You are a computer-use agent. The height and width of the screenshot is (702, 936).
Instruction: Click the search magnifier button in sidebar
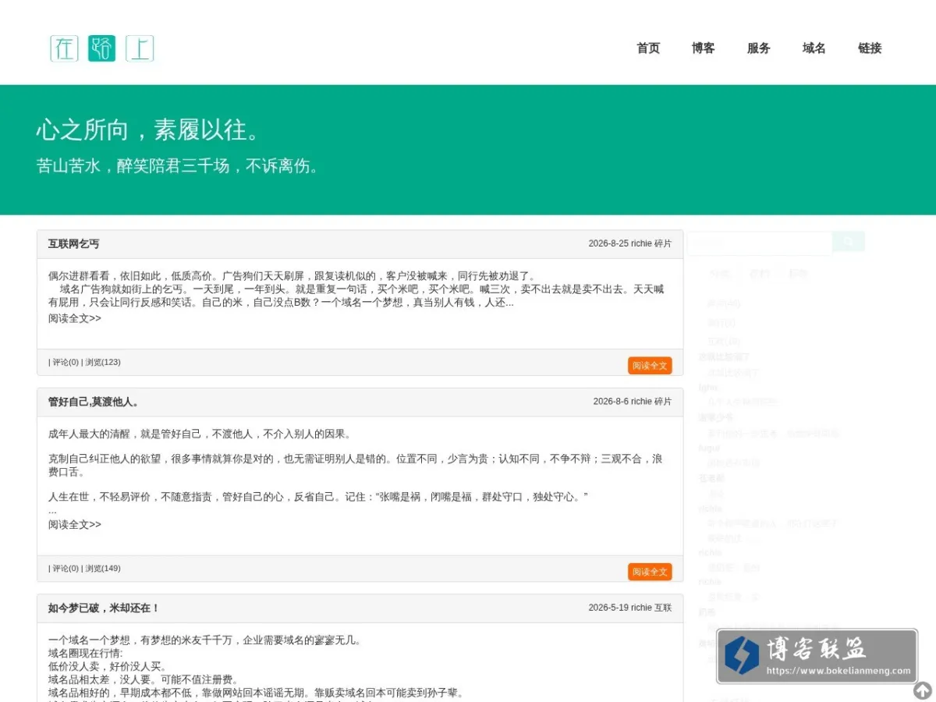(x=849, y=242)
